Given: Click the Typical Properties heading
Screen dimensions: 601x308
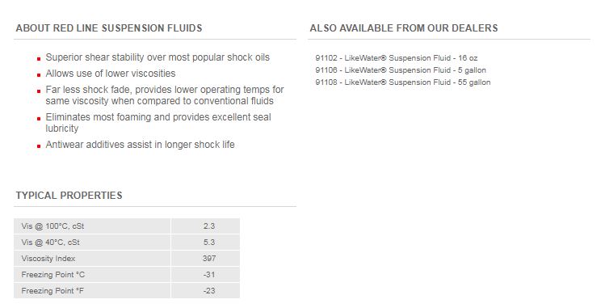Looking at the screenshot, I should (69, 196).
